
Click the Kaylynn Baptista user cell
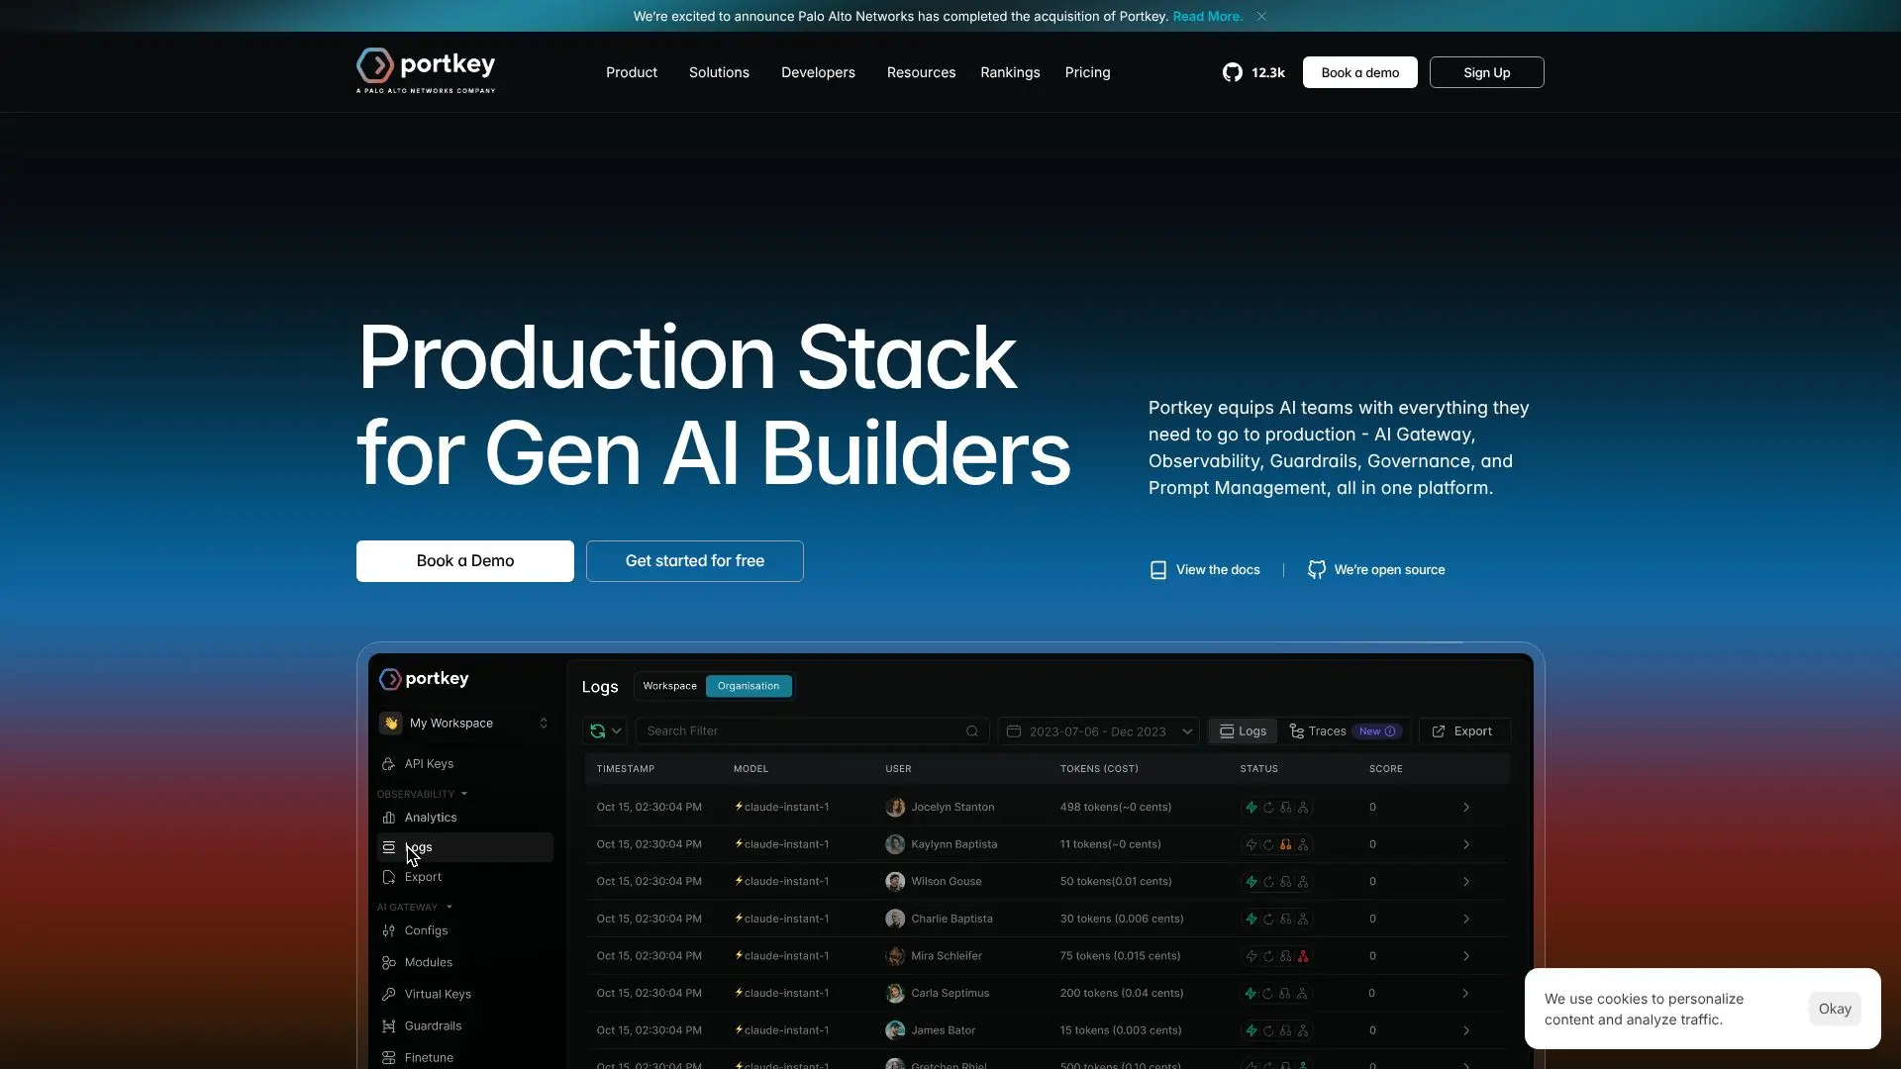(x=942, y=844)
